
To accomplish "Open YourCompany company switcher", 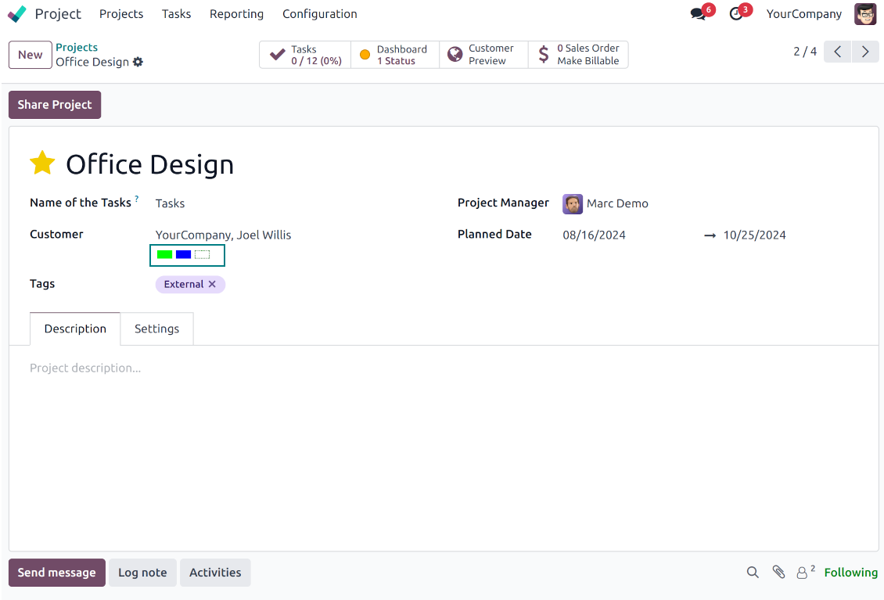I will pos(803,14).
